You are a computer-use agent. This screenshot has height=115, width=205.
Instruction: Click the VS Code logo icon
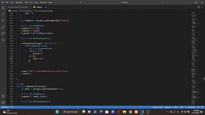2,2
